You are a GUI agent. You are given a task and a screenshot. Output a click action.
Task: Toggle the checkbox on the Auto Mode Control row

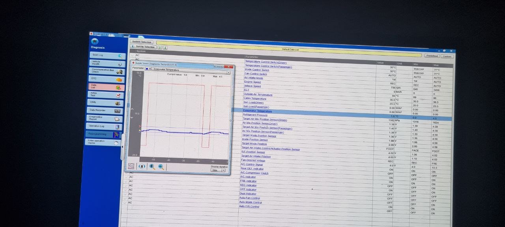point(125,198)
